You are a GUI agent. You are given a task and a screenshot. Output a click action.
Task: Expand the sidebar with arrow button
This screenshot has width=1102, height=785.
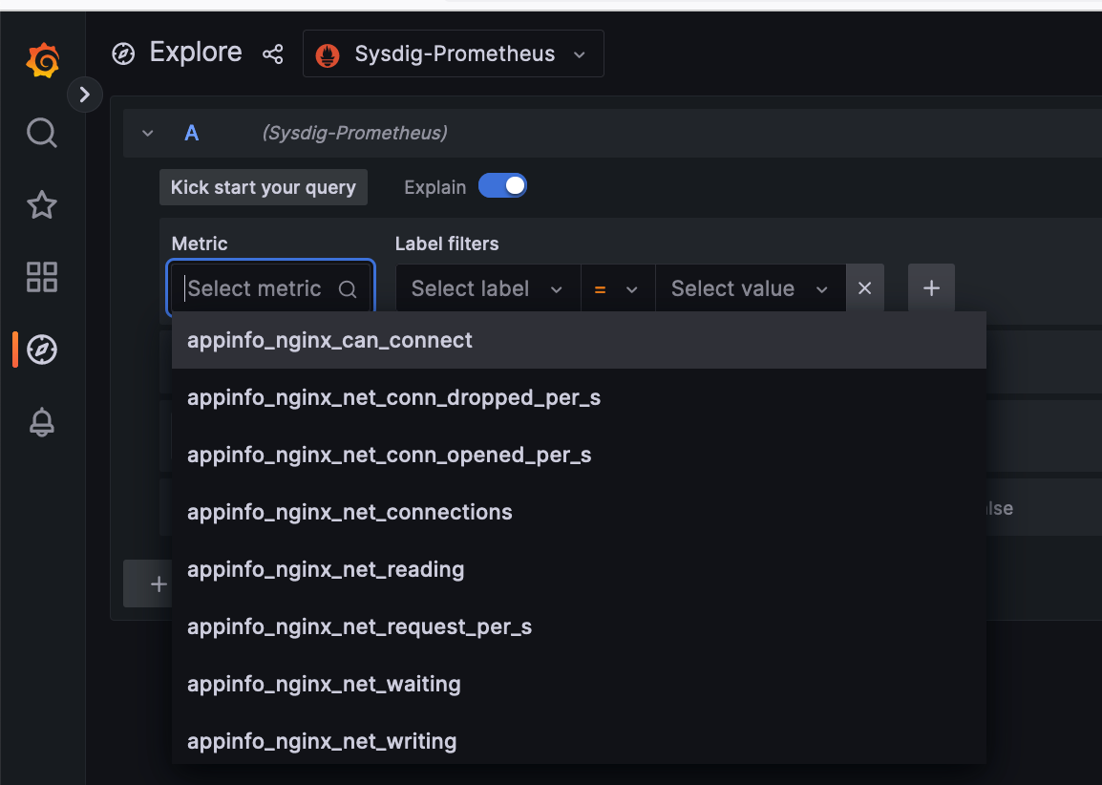coord(85,95)
